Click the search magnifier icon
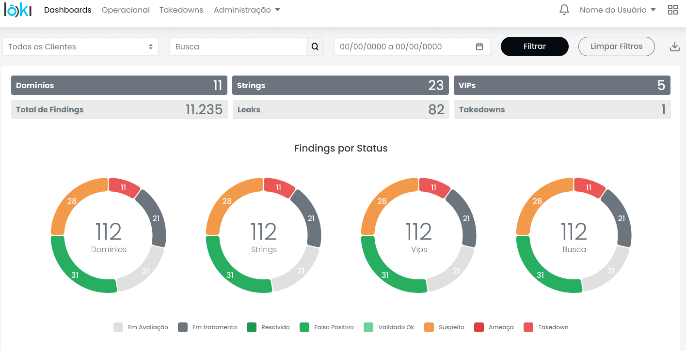The width and height of the screenshot is (686, 351). 315,46
